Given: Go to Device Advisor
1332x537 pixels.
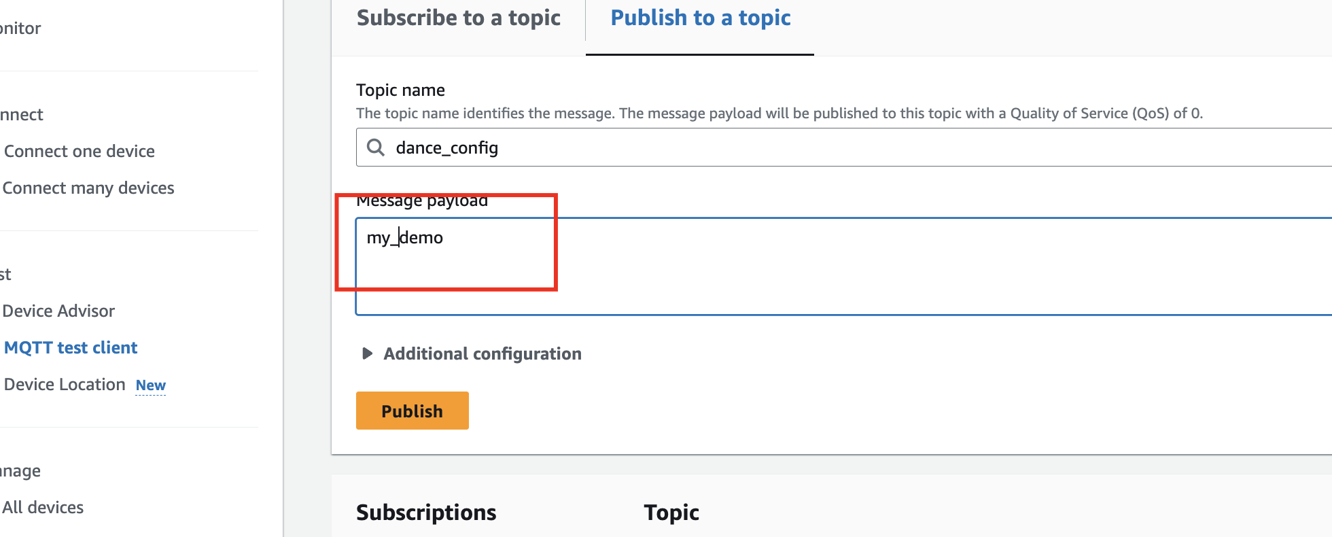Looking at the screenshot, I should (58, 311).
